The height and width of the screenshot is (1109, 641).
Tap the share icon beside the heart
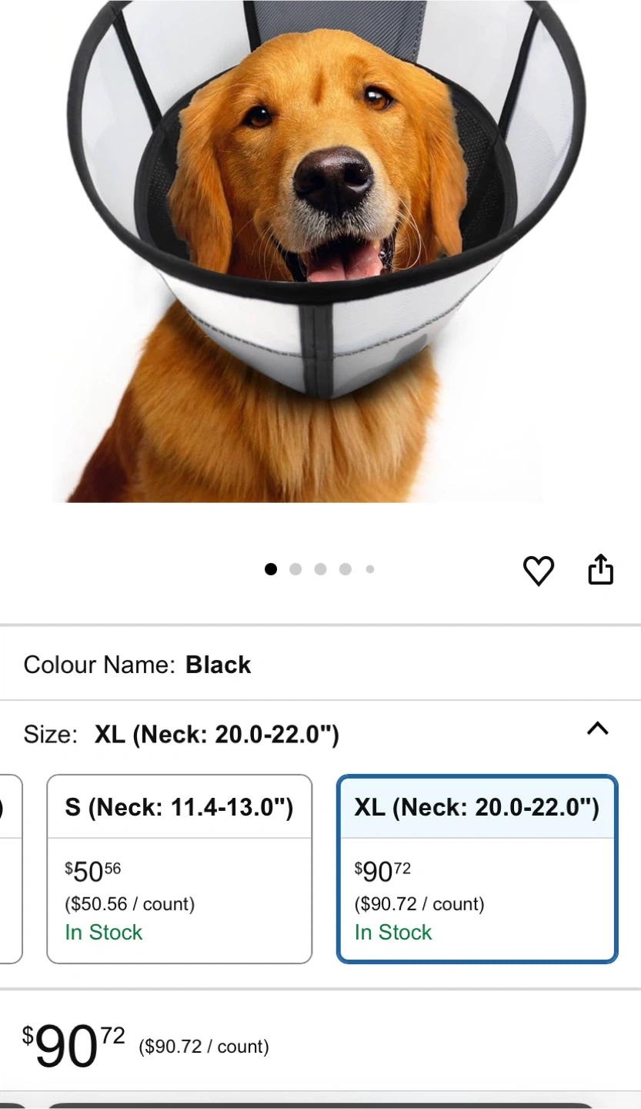click(x=601, y=570)
